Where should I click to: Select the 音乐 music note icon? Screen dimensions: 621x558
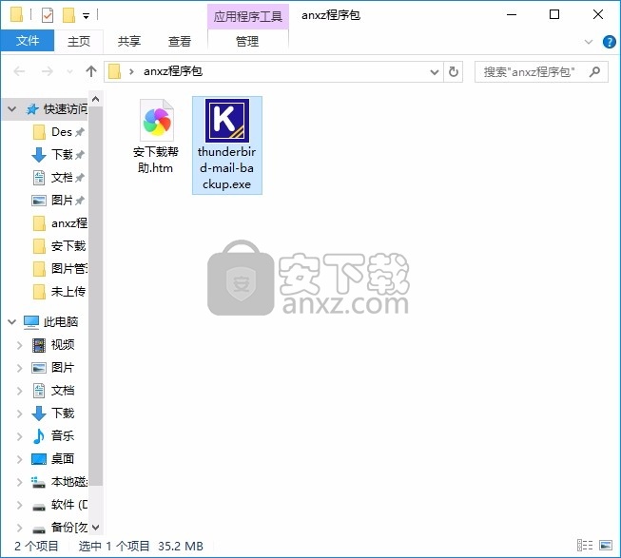click(39, 436)
